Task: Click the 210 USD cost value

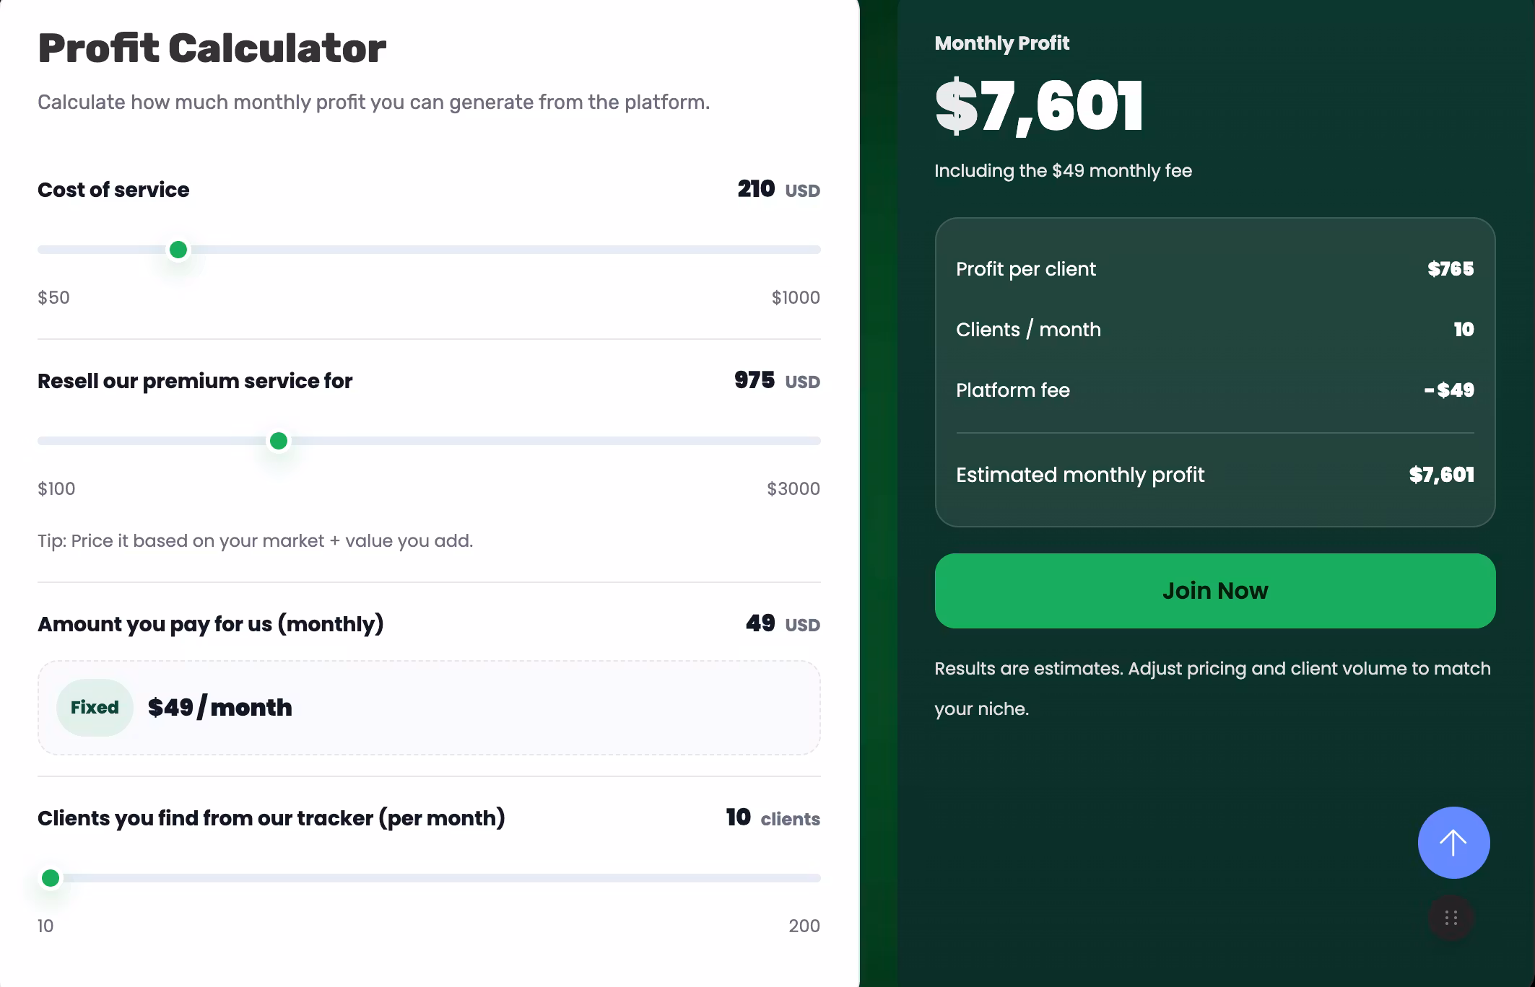Action: (778, 190)
